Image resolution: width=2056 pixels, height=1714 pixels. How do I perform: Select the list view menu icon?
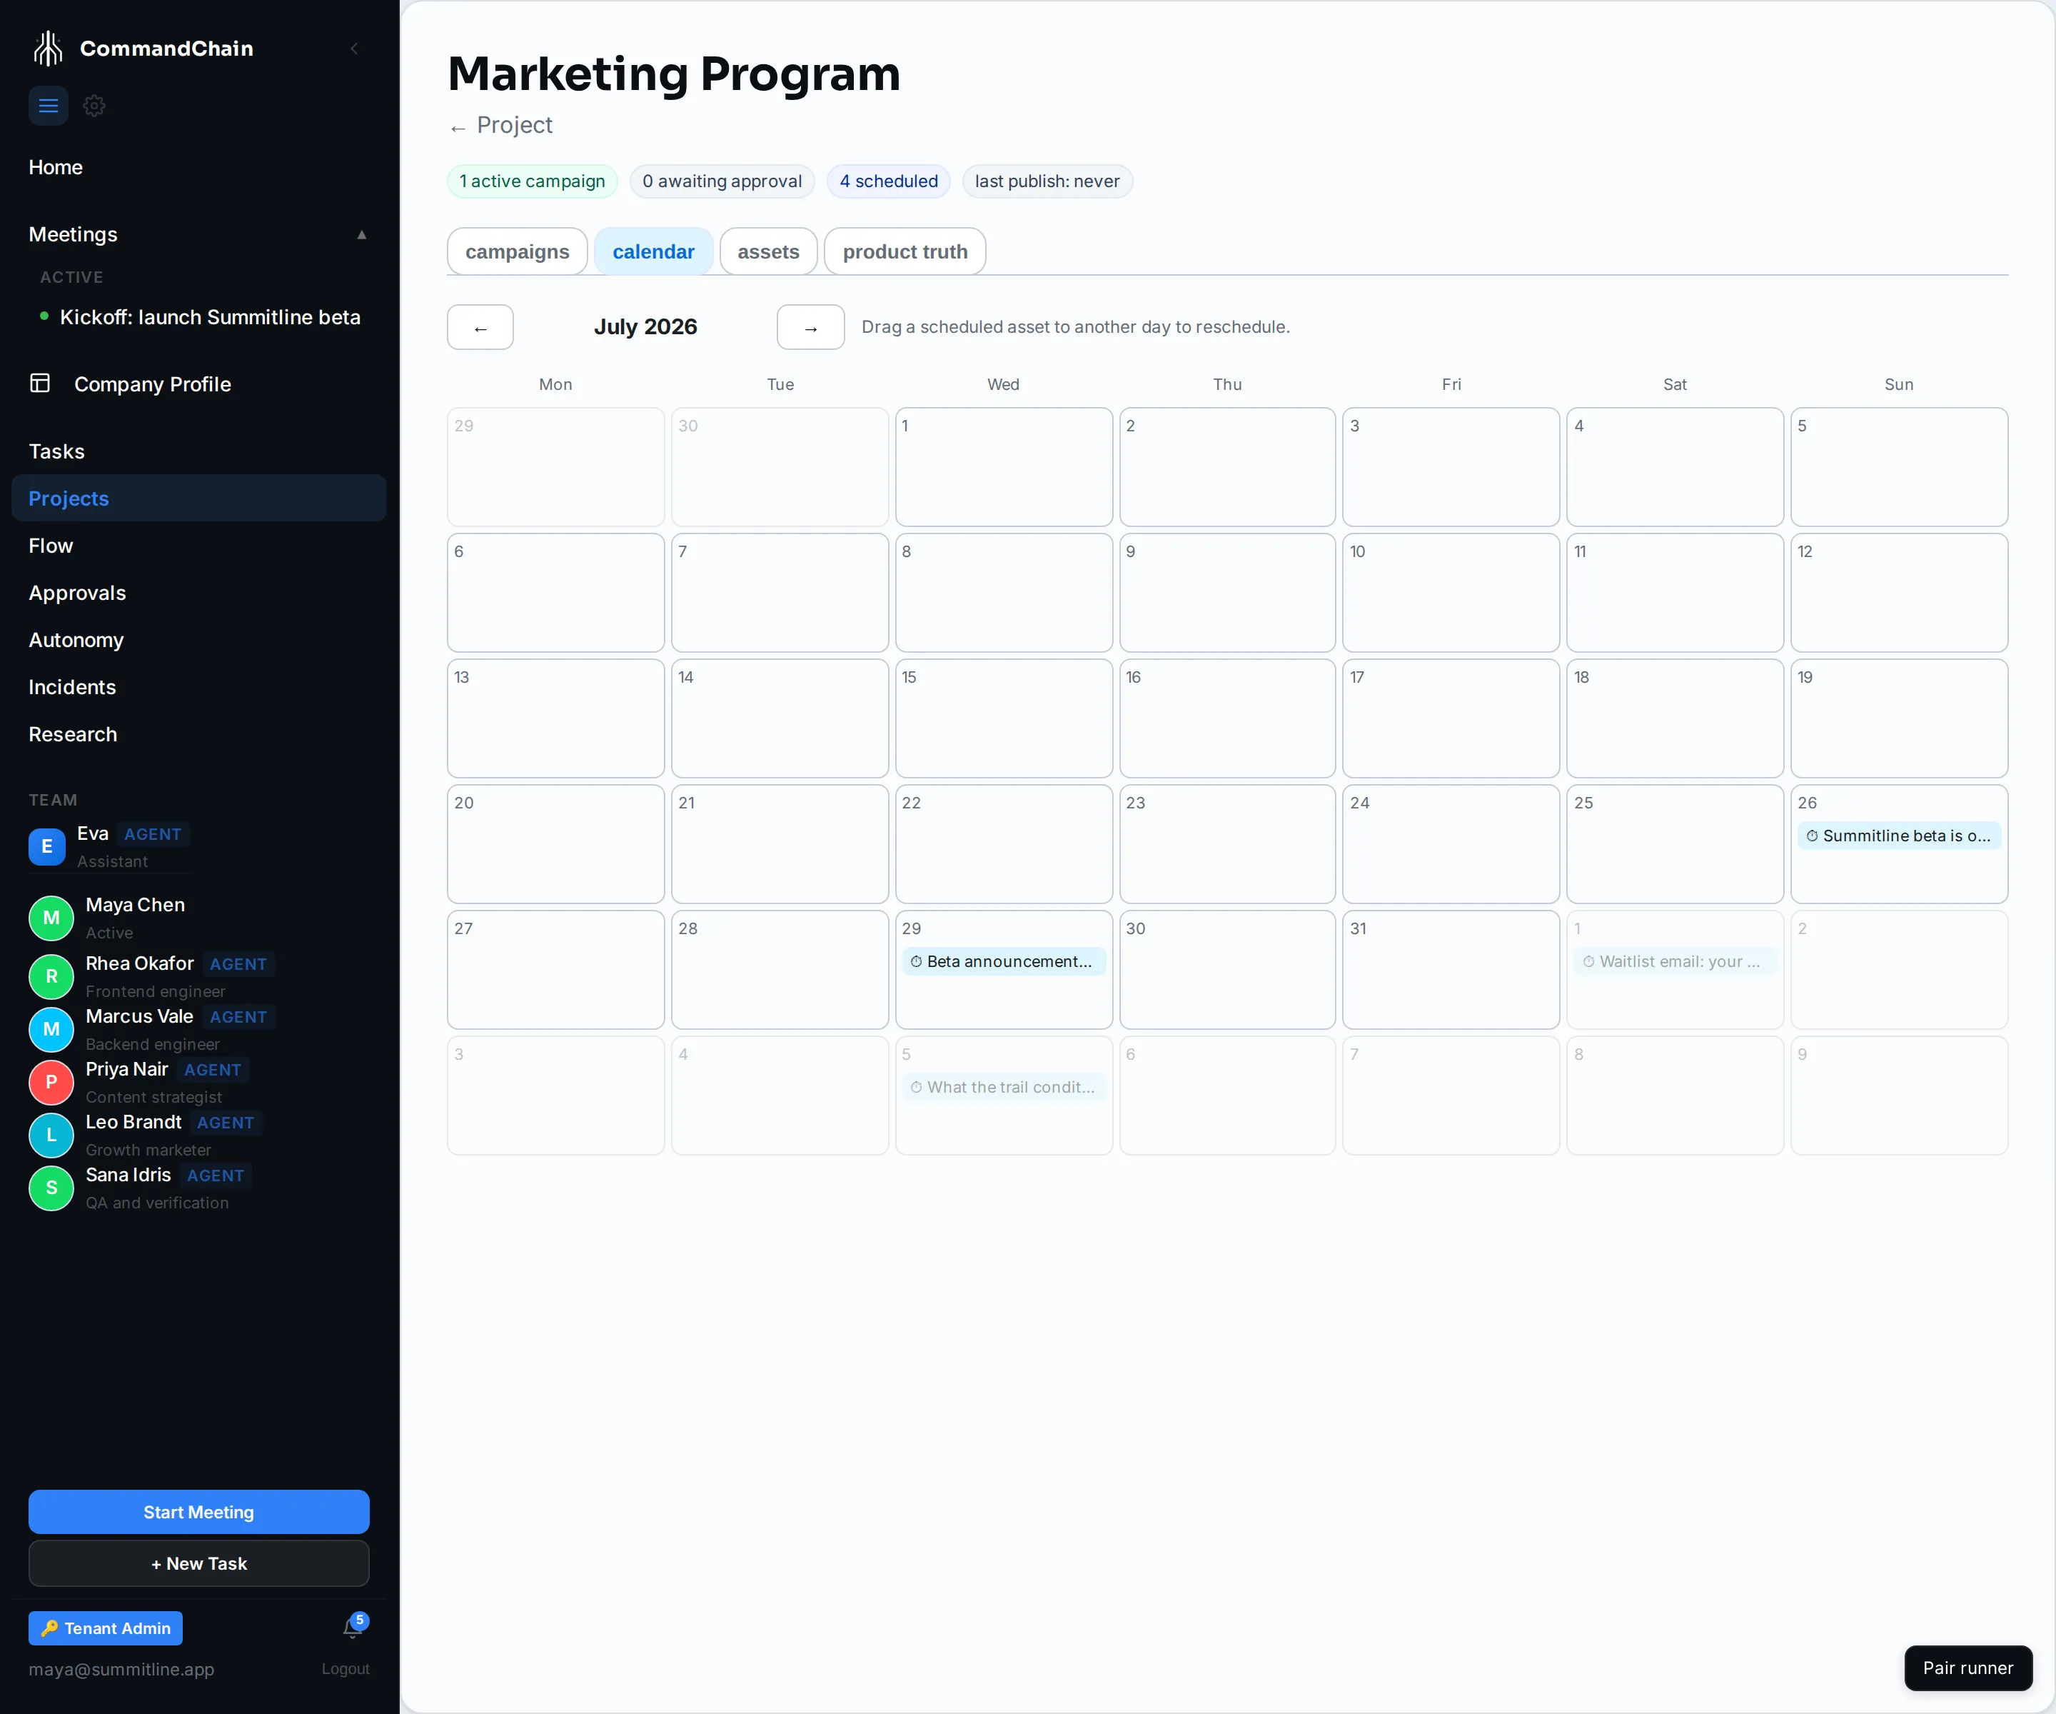point(48,106)
